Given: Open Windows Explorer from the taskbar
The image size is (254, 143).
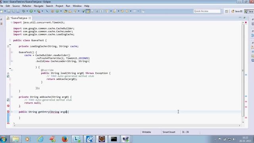Looking at the screenshot, I should (x=15, y=139).
